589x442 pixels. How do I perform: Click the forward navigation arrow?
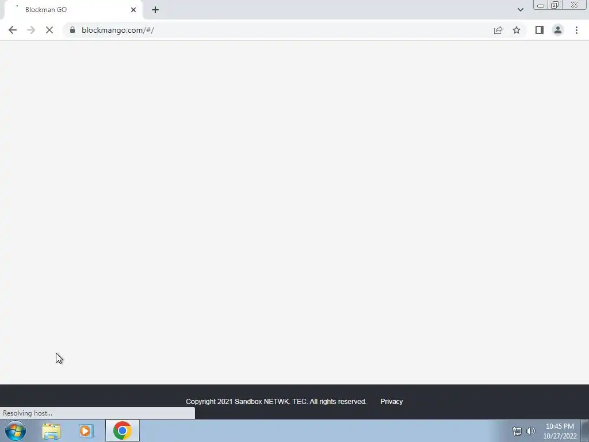(31, 30)
